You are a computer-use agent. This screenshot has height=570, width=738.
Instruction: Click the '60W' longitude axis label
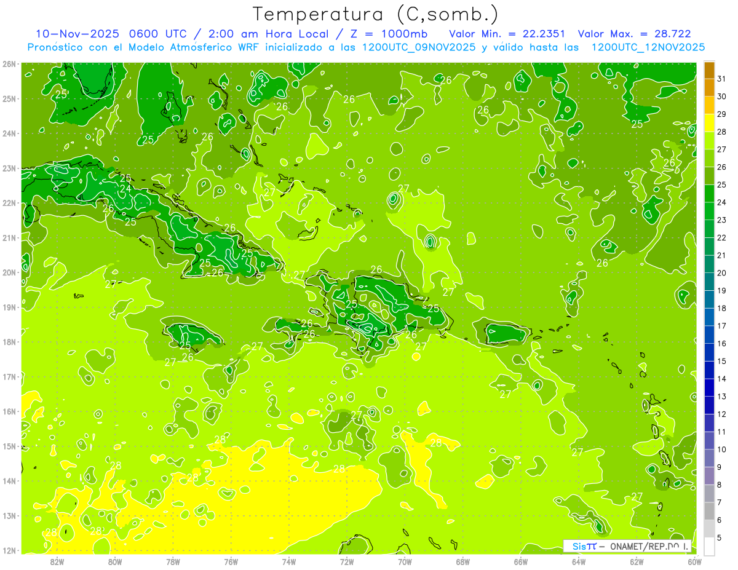point(694,561)
